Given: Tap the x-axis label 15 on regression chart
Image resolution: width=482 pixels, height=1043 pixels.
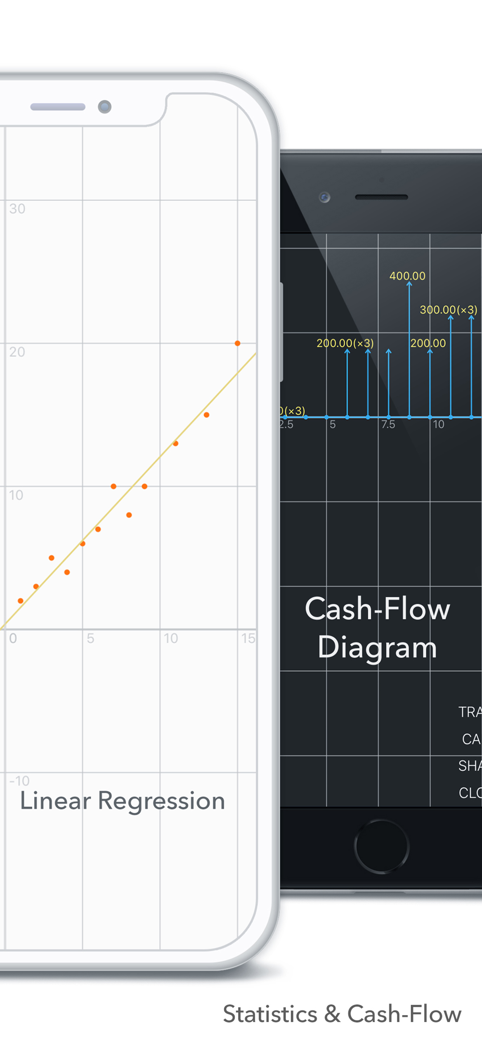Looking at the screenshot, I should tap(248, 639).
